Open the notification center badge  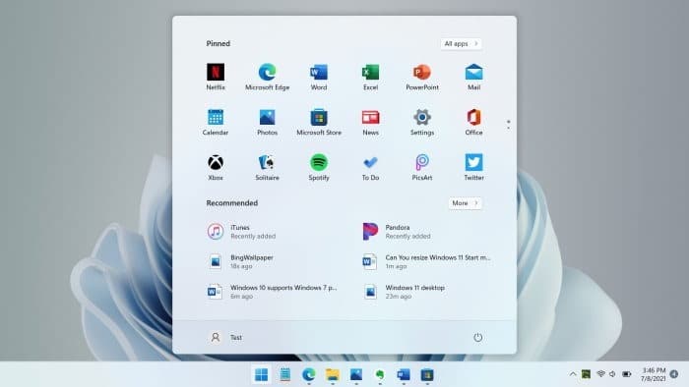click(x=674, y=374)
